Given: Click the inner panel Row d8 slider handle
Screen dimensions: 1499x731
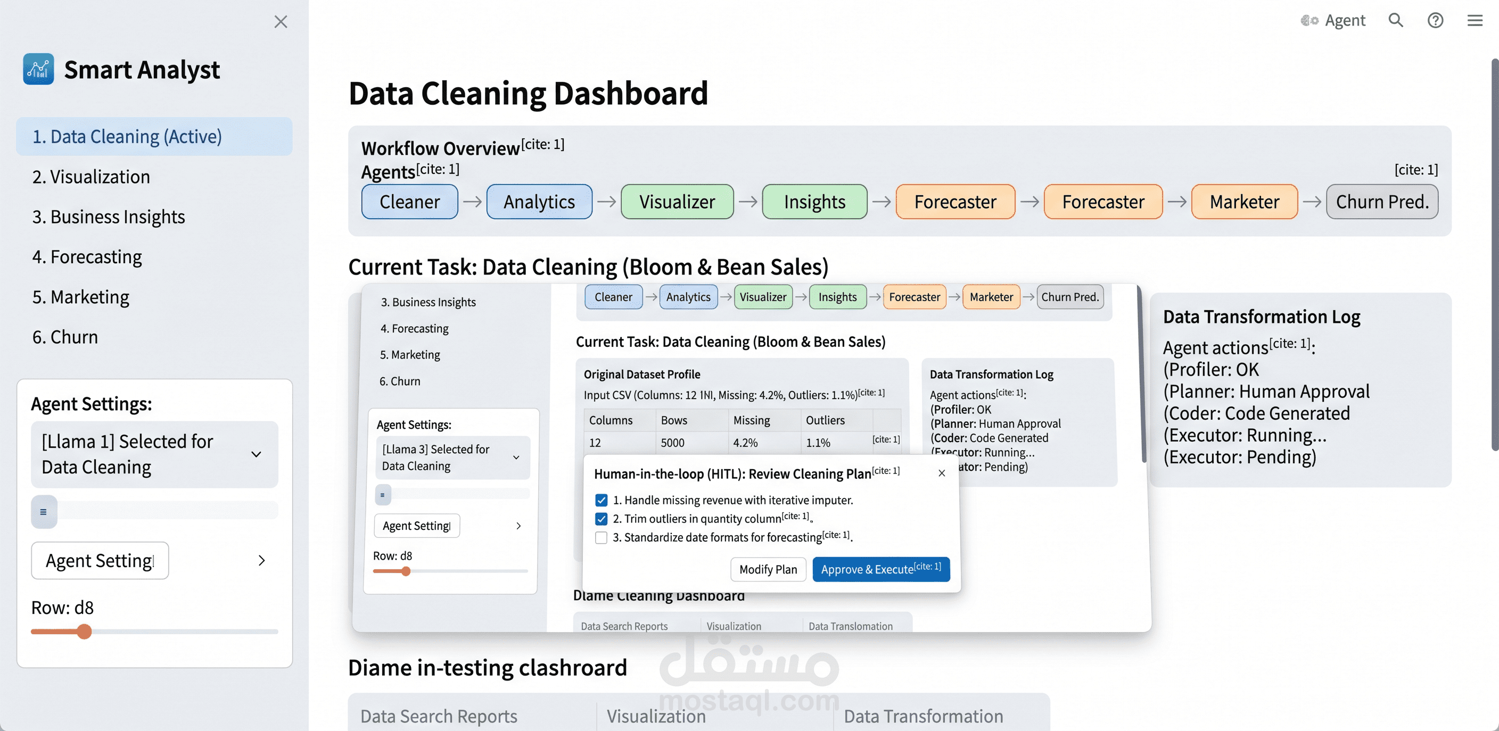Looking at the screenshot, I should tap(406, 571).
